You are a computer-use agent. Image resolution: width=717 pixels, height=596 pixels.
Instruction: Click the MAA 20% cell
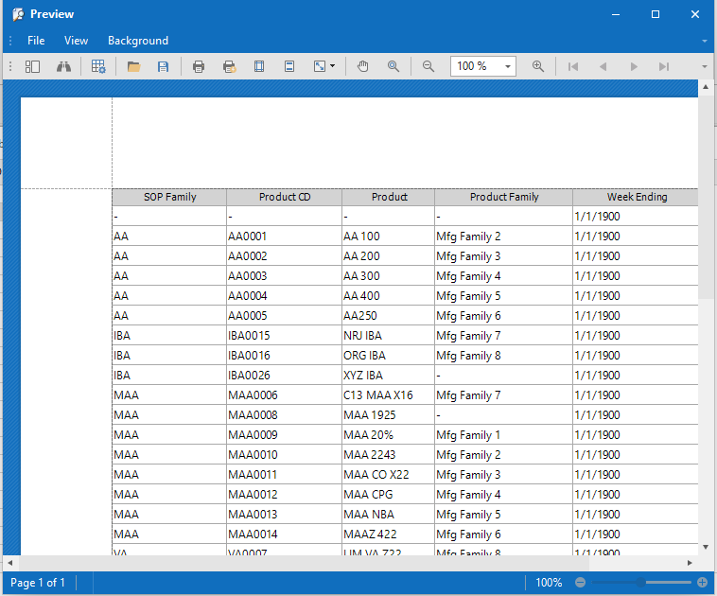pos(388,435)
